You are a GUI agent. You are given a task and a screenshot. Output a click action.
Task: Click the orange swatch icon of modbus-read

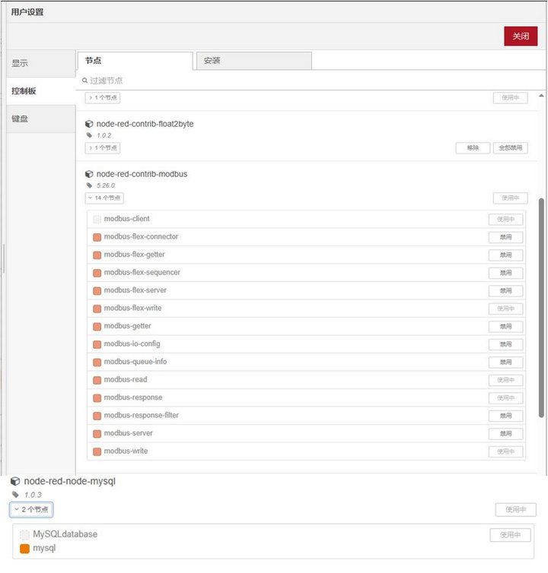[x=97, y=380]
